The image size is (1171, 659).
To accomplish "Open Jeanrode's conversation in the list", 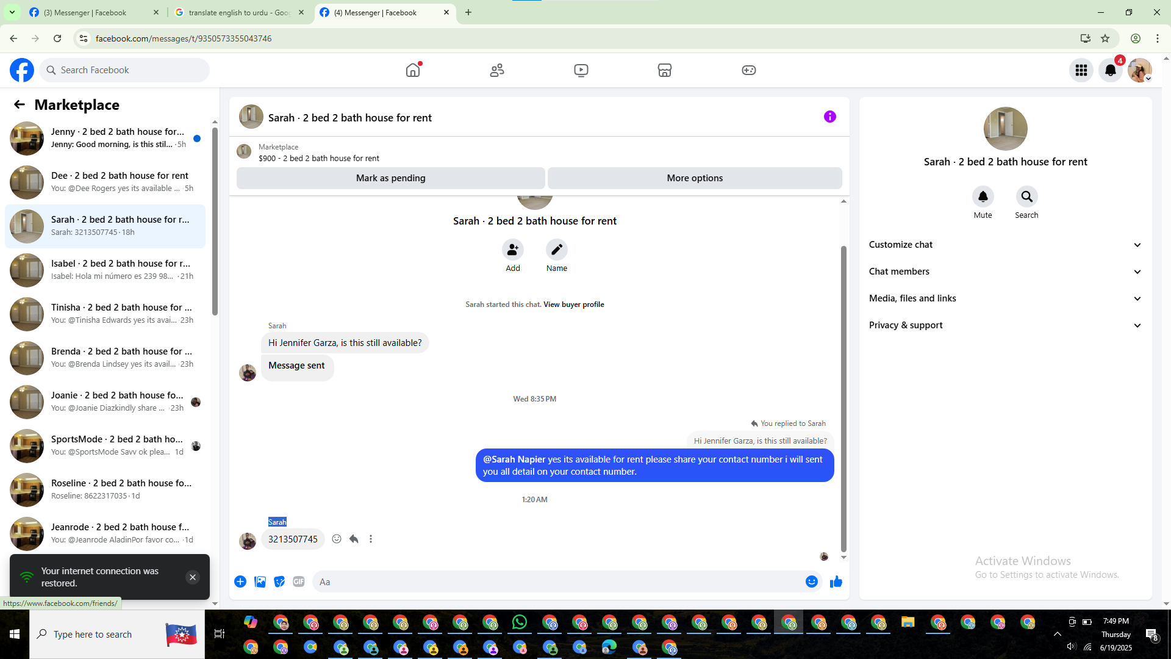I will point(105,534).
